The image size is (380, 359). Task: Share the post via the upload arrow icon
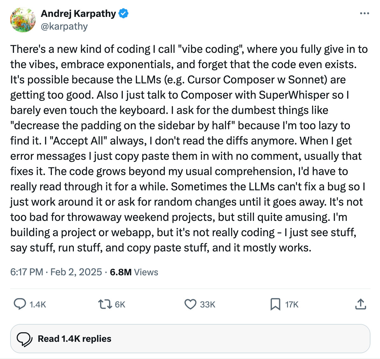(x=361, y=304)
